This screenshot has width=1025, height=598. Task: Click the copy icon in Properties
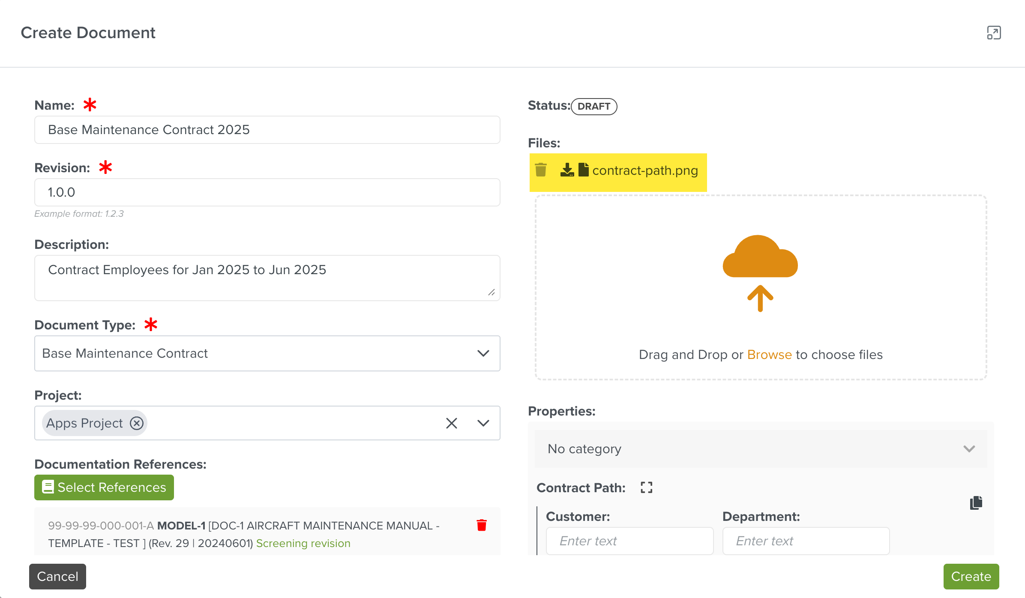[x=976, y=502]
